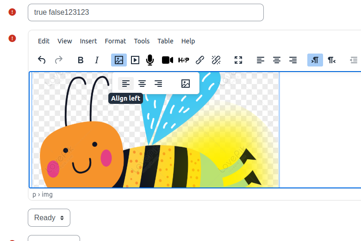Click the H5P content icon
This screenshot has height=241, width=361.
coord(183,60)
